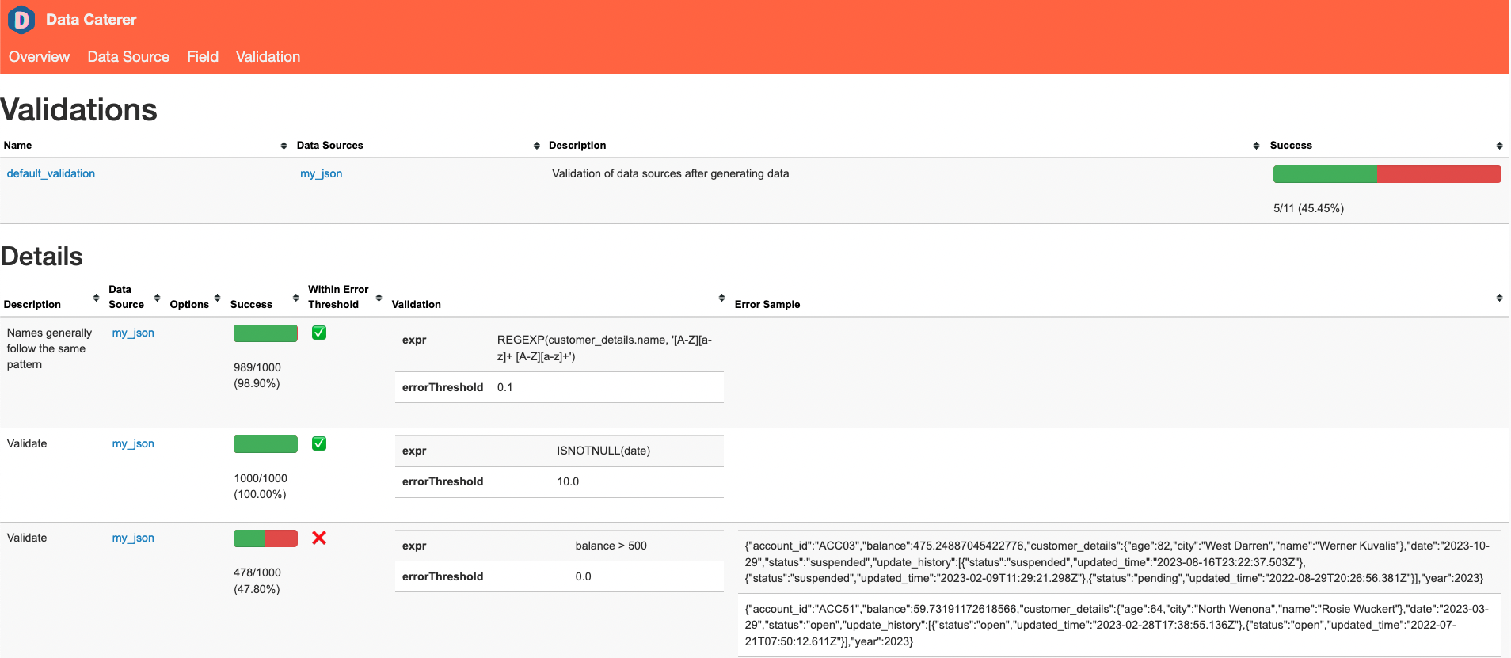The width and height of the screenshot is (1511, 658).
Task: Sort details by Data Source column arrows
Action: (157, 298)
